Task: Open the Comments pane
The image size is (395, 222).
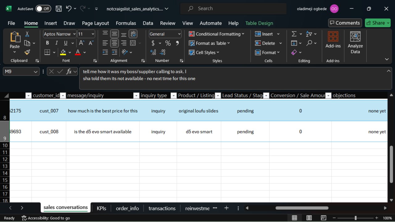Action: [x=345, y=23]
